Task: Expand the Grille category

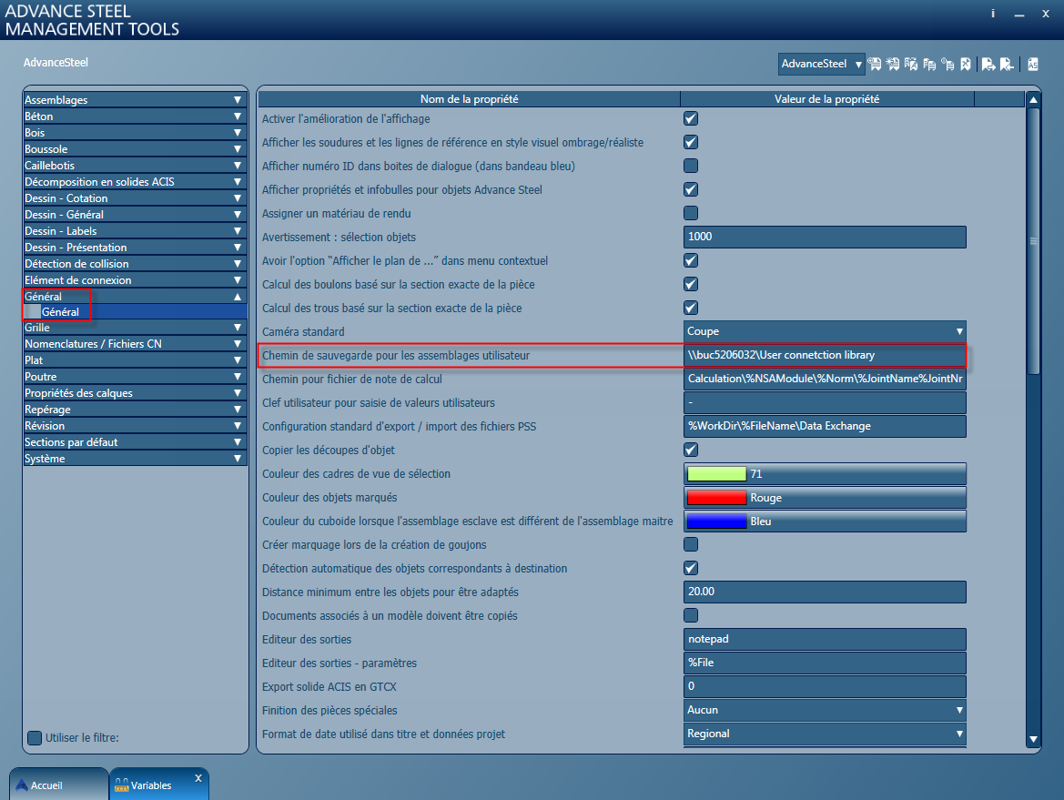Action: (x=135, y=327)
